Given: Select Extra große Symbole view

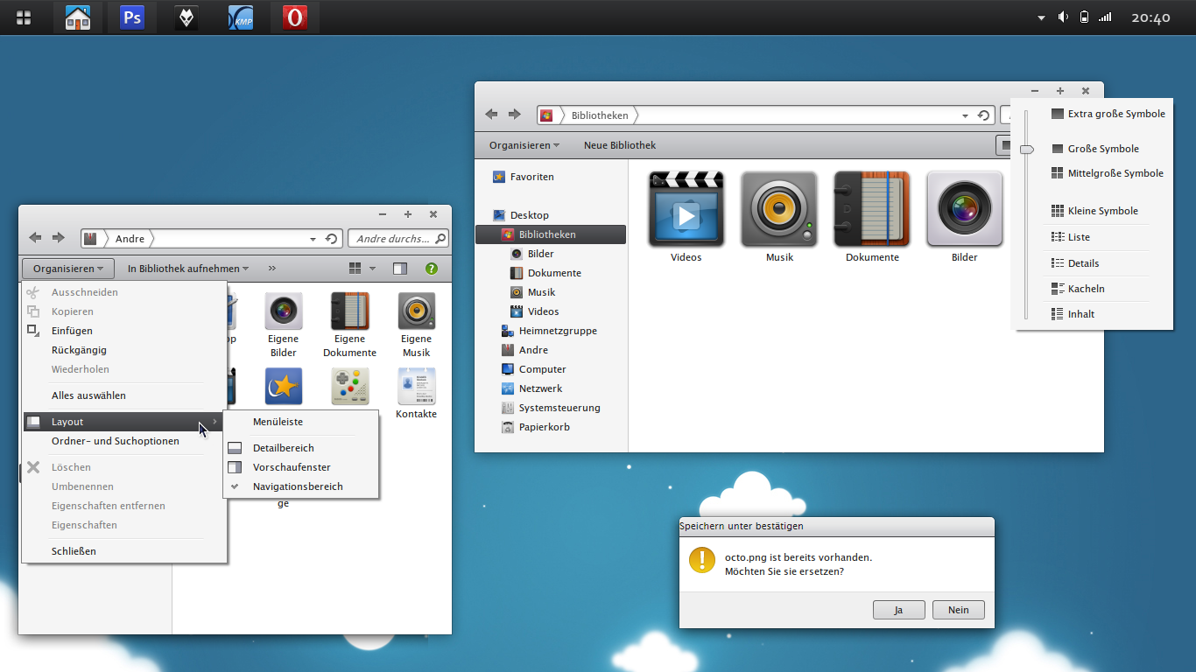Looking at the screenshot, I should (1108, 114).
